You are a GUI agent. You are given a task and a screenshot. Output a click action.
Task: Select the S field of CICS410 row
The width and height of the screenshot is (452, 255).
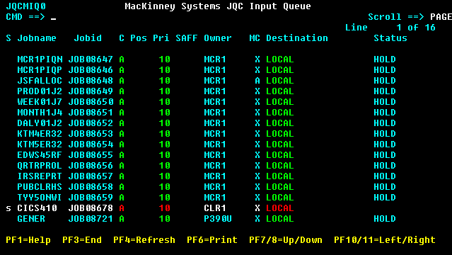[x=8, y=208]
